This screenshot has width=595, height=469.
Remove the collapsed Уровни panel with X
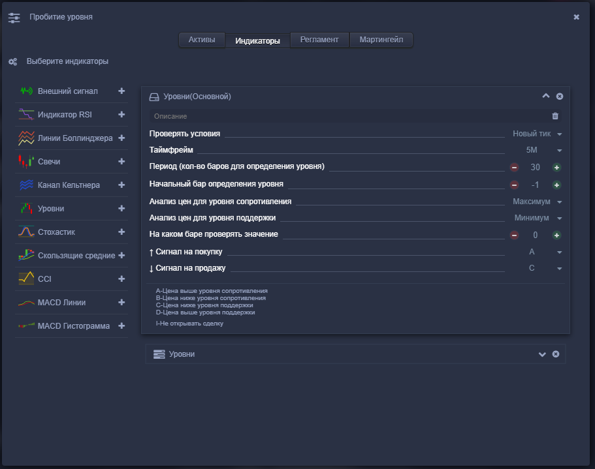click(556, 354)
